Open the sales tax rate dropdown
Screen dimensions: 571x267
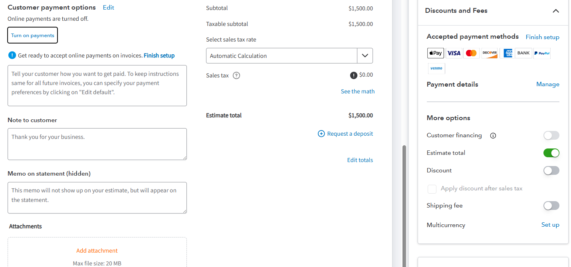click(x=365, y=56)
